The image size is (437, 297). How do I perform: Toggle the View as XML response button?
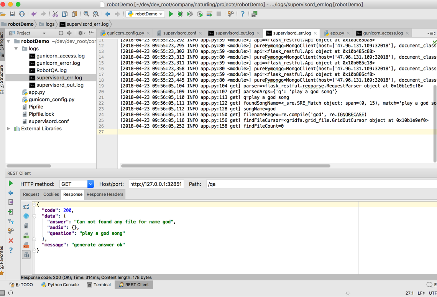point(26,245)
